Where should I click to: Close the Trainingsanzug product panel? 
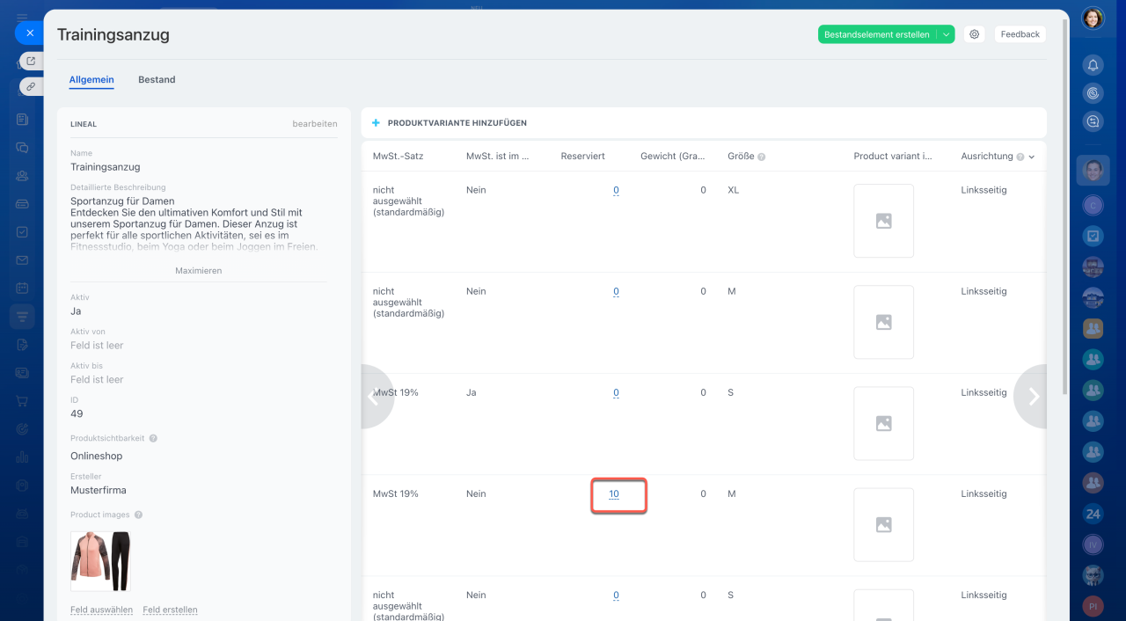(30, 33)
